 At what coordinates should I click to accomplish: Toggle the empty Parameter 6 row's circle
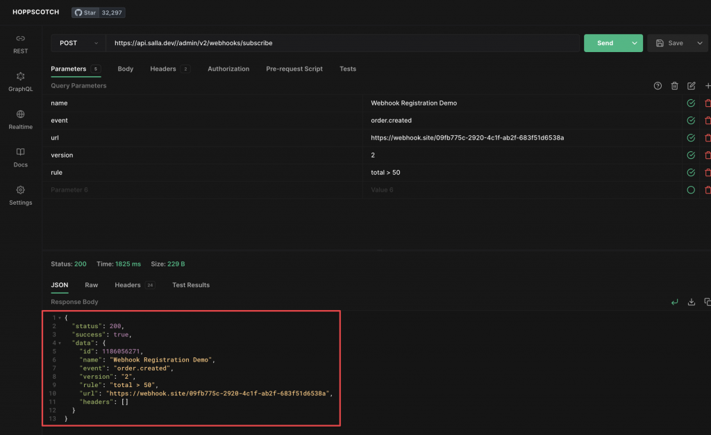pos(691,190)
